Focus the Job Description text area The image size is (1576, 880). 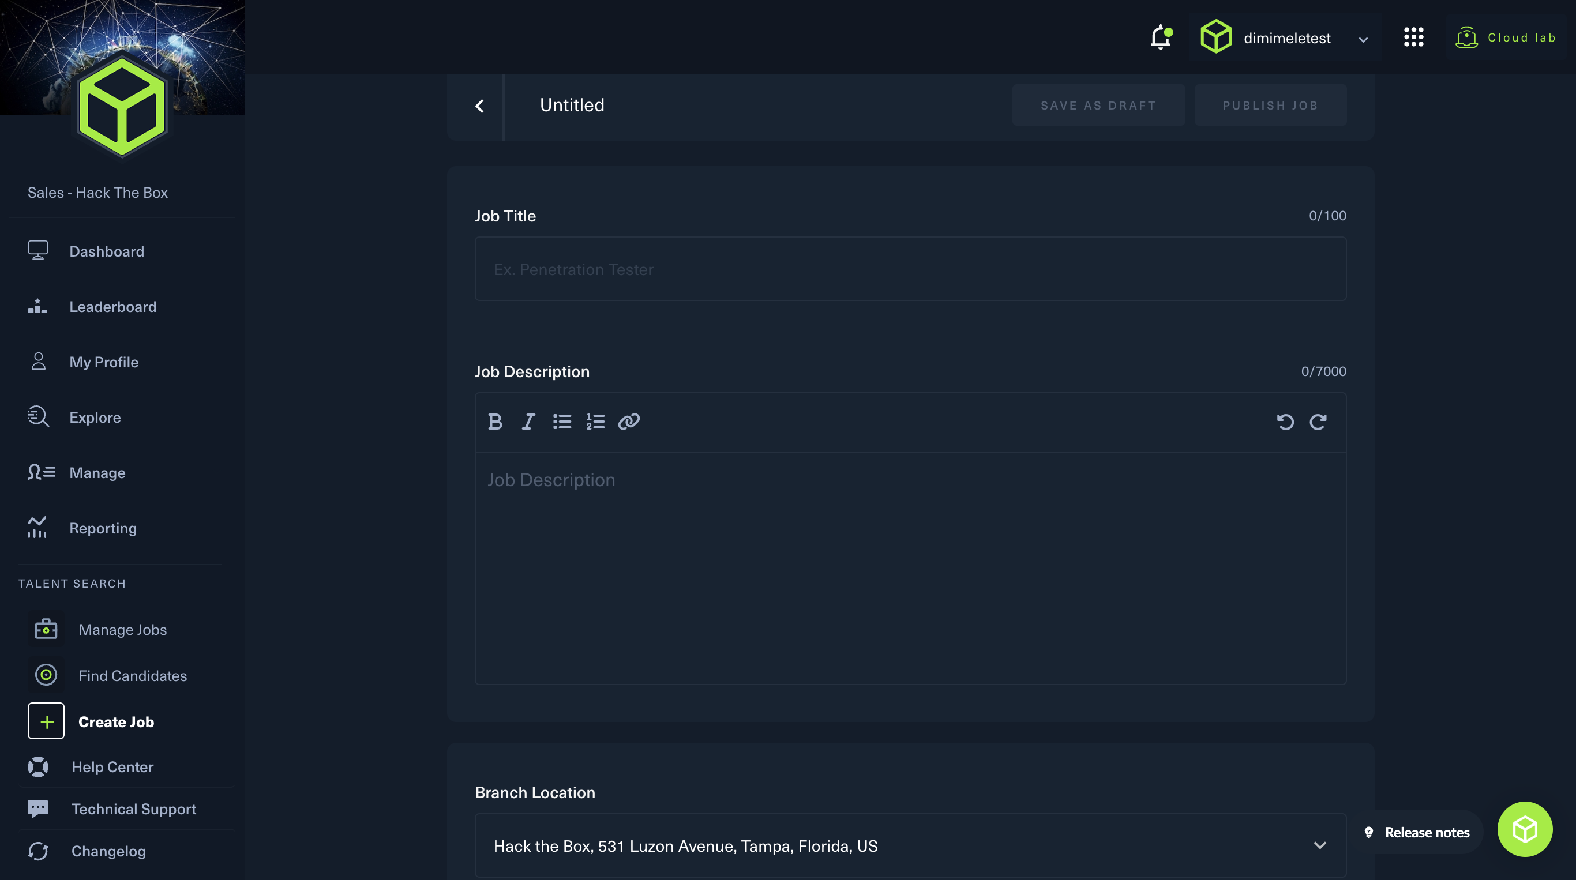coord(910,568)
